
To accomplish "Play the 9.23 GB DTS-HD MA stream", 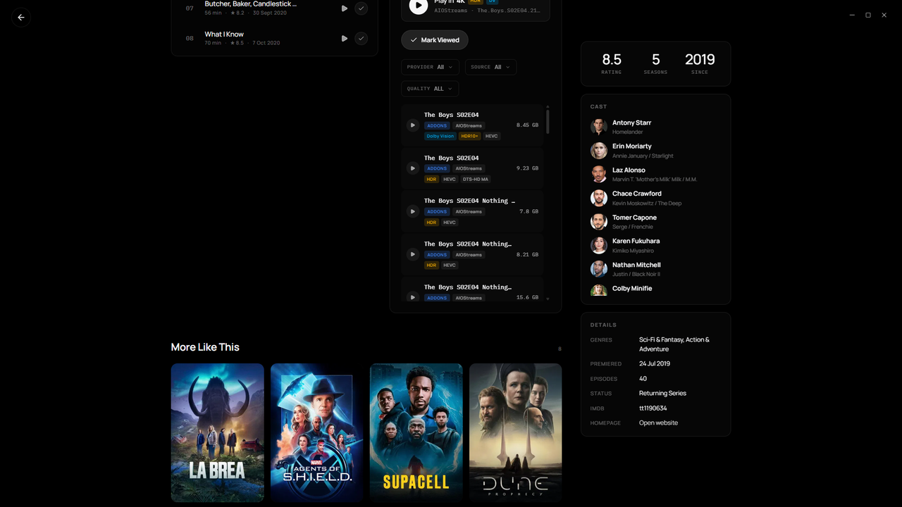I will pos(413,168).
